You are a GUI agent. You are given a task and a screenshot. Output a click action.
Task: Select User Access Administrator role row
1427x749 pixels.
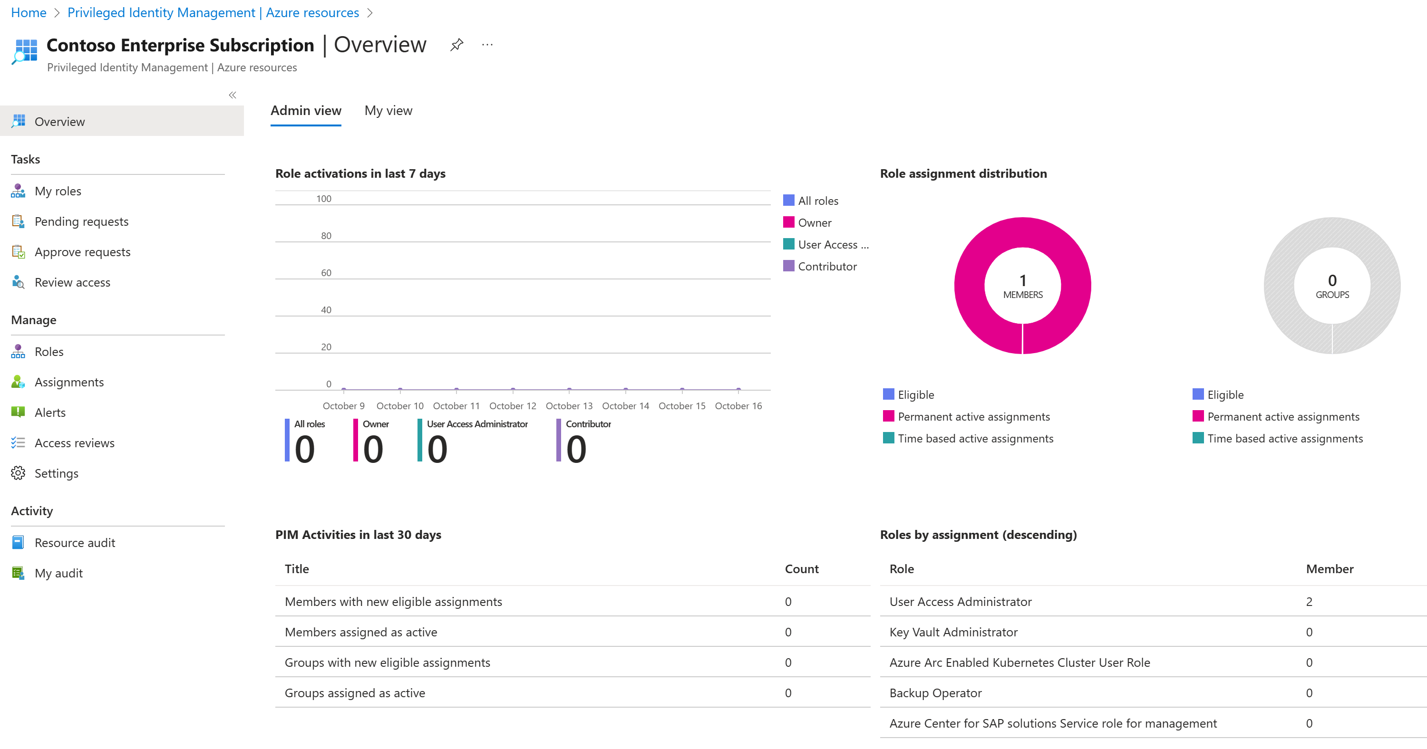click(960, 602)
